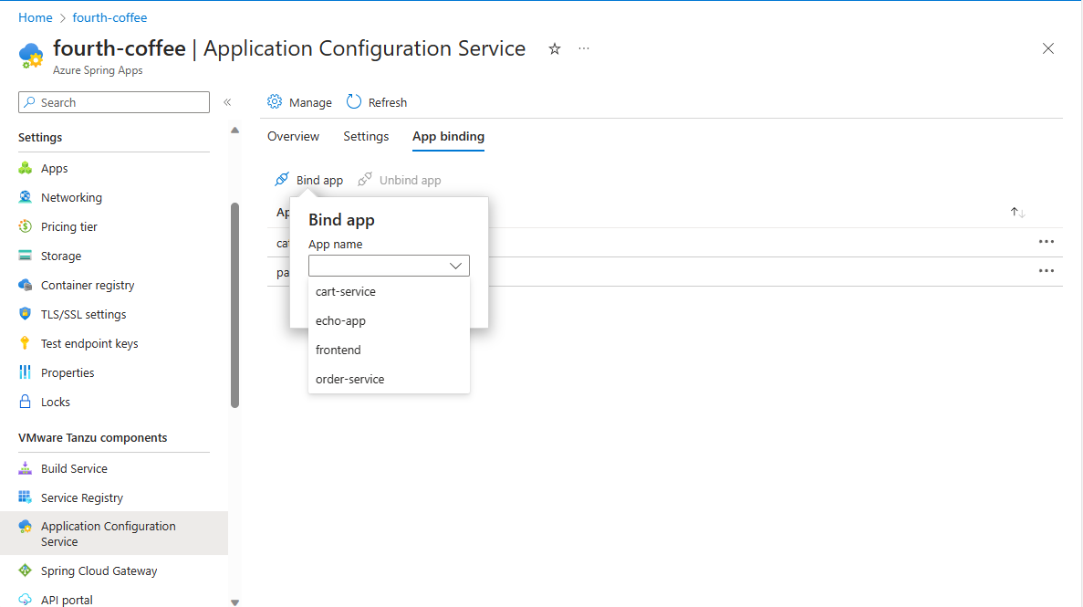Click the Pricing tier icon
This screenshot has height=607, width=1083.
click(26, 226)
